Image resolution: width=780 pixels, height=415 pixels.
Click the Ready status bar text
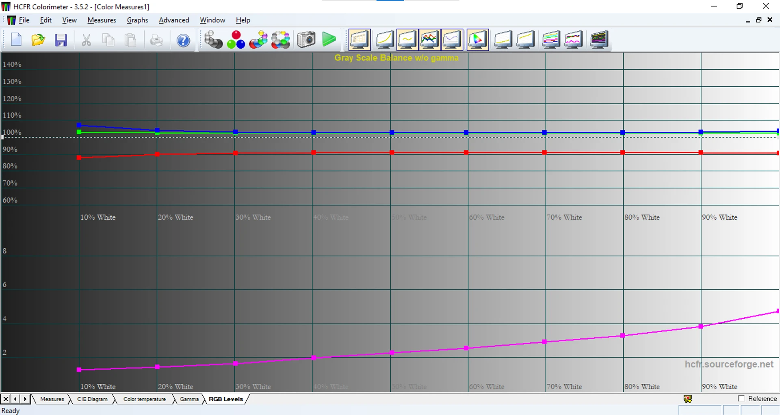[11, 411]
